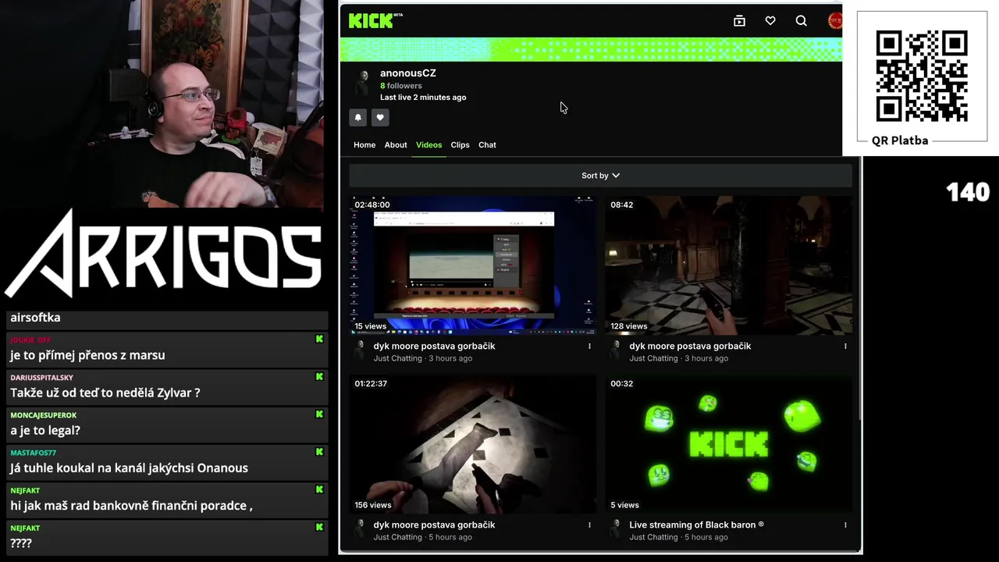Open options menu for 15 views video
Image resolution: width=999 pixels, height=562 pixels.
click(589, 346)
